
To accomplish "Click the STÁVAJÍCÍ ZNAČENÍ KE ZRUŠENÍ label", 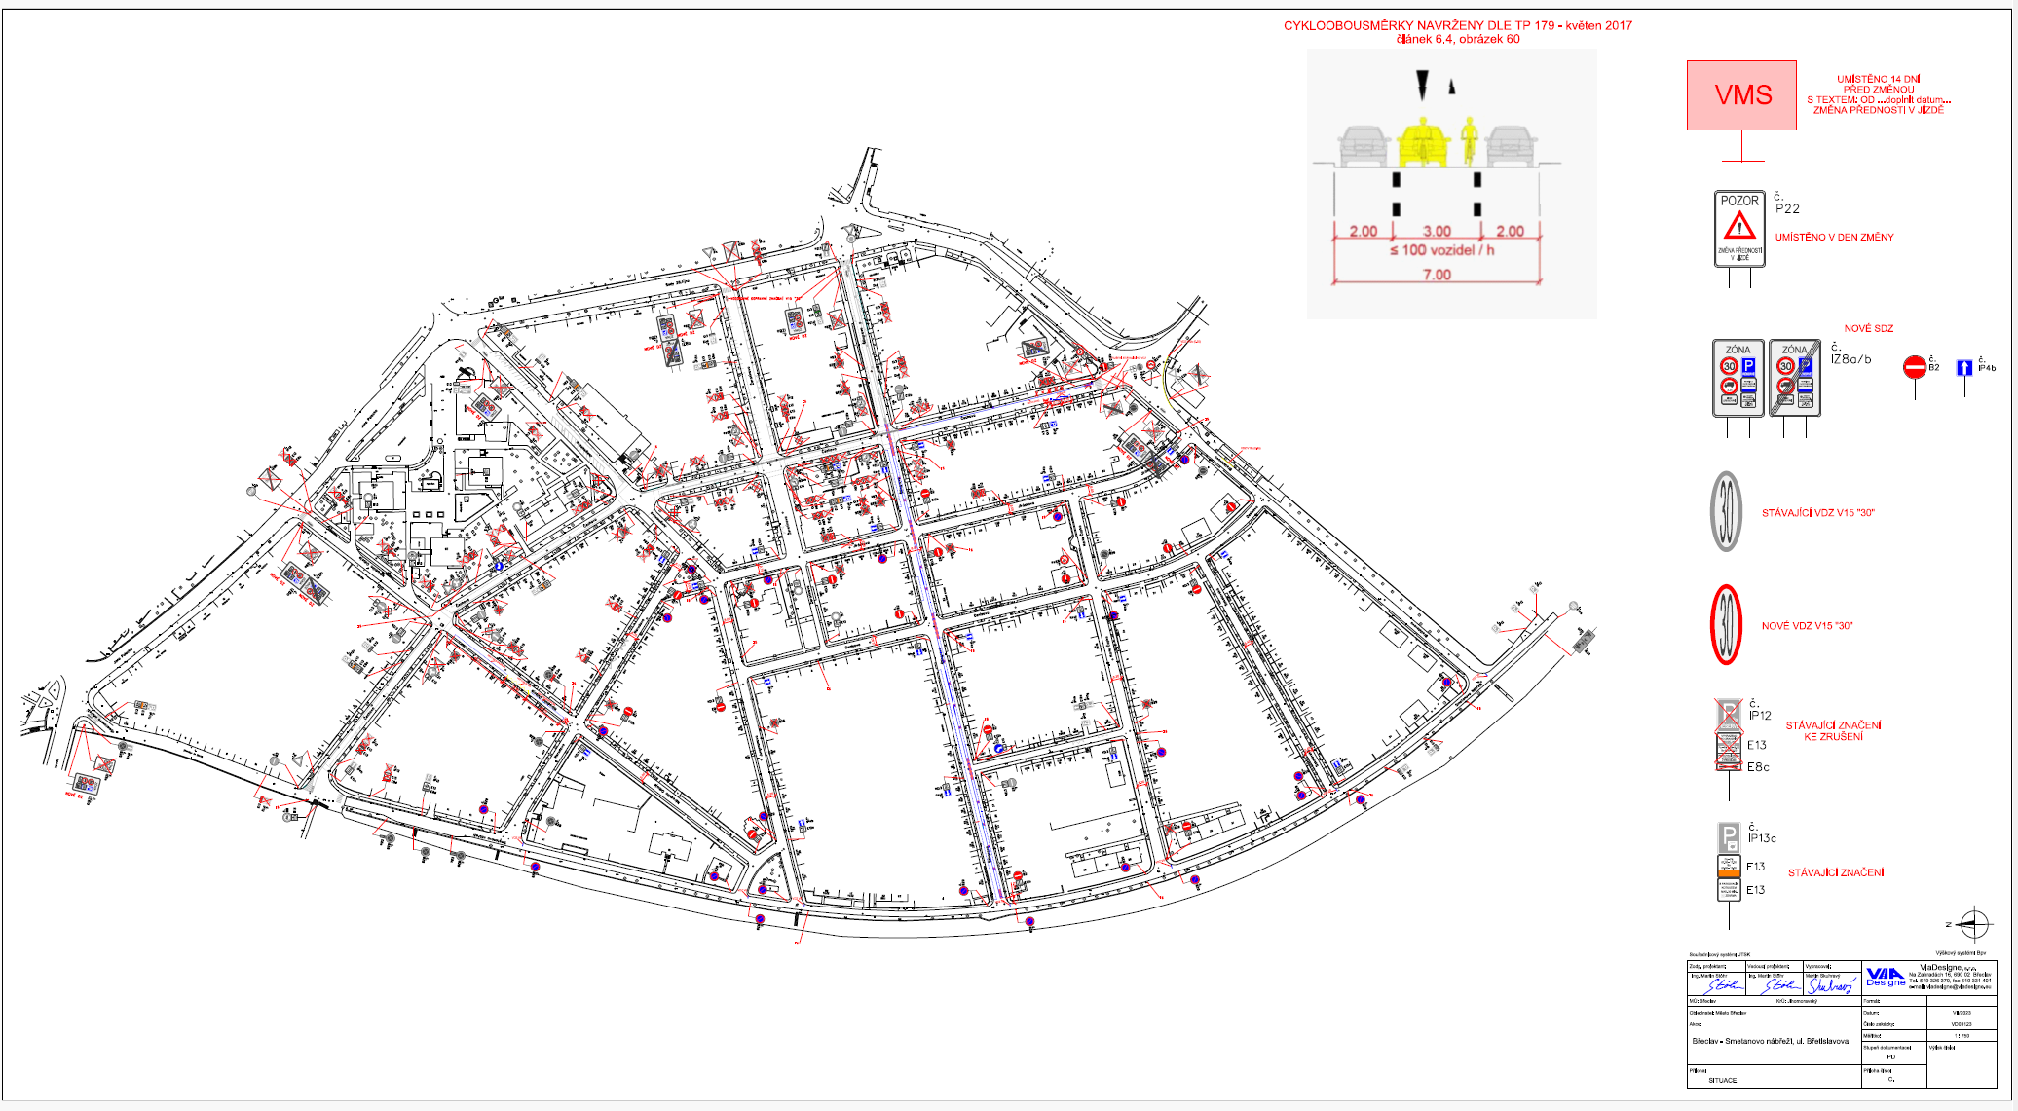I will (1833, 731).
